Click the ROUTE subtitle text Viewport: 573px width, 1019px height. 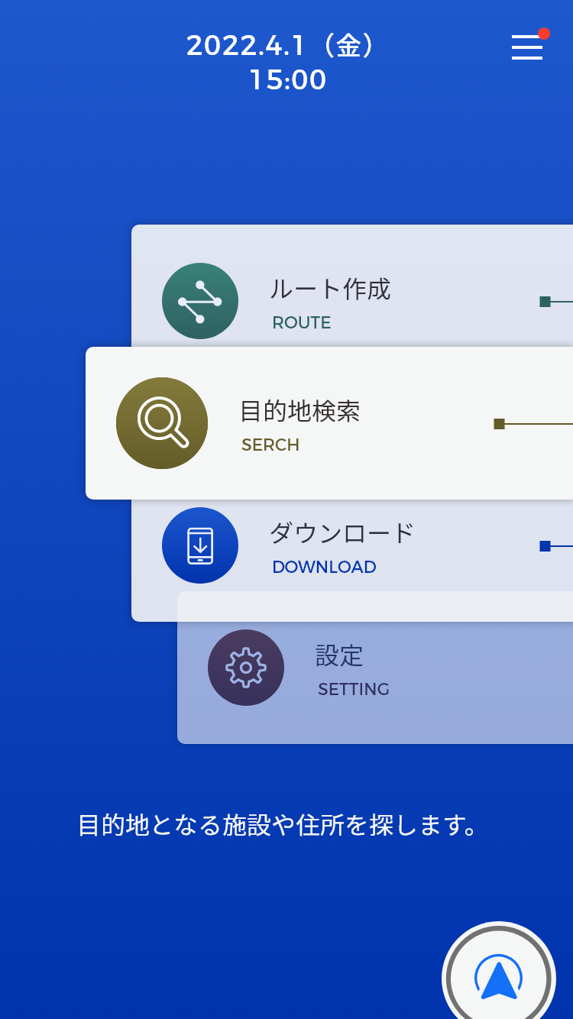click(302, 323)
